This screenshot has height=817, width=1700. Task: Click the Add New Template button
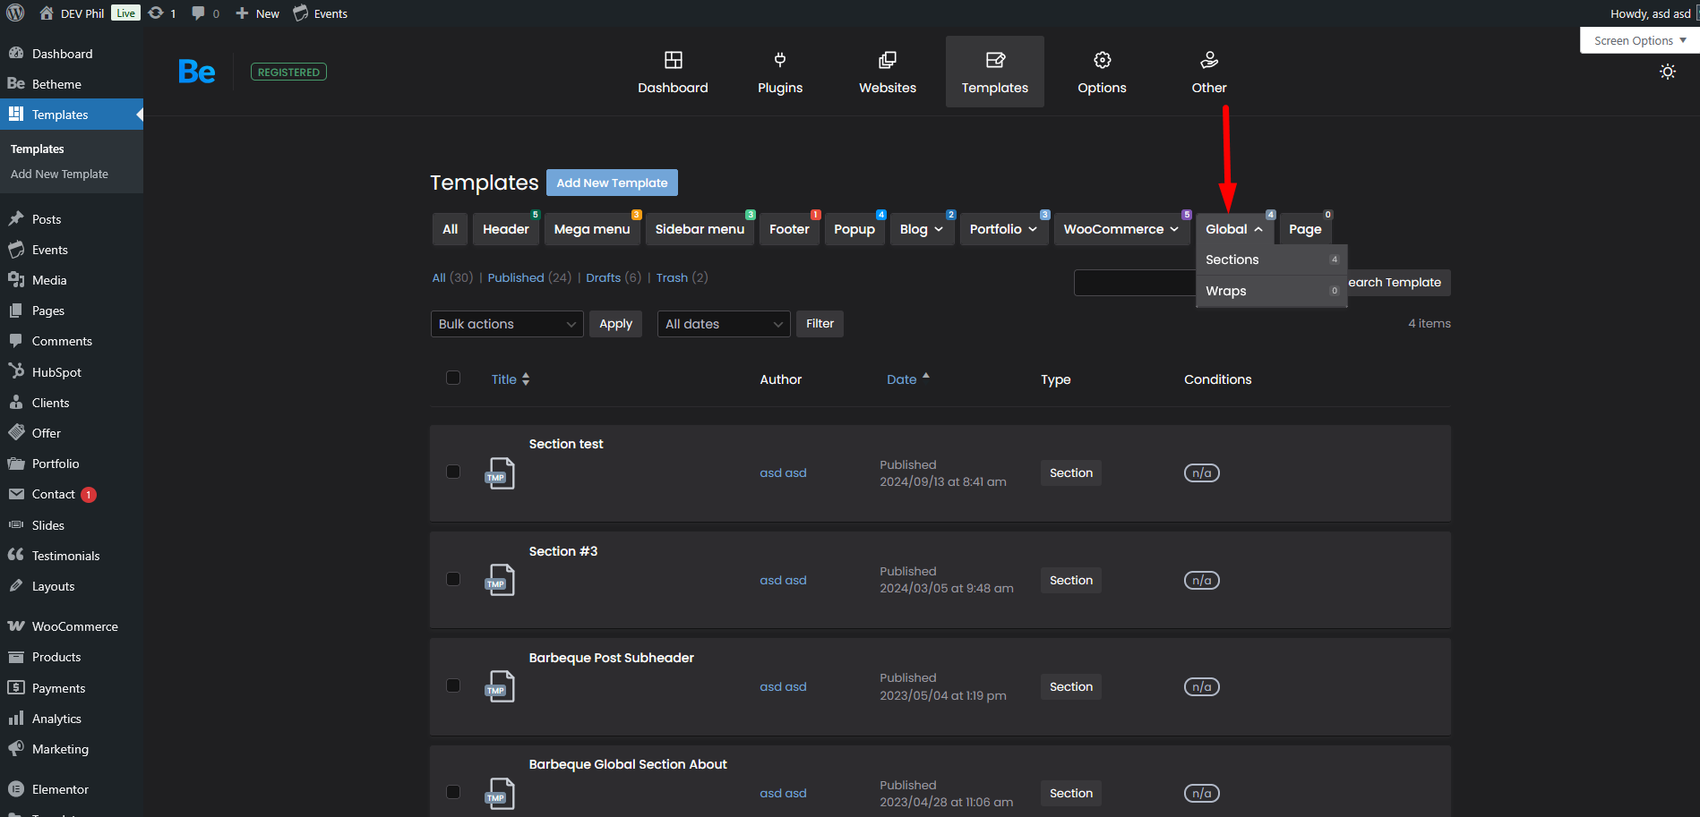point(612,183)
